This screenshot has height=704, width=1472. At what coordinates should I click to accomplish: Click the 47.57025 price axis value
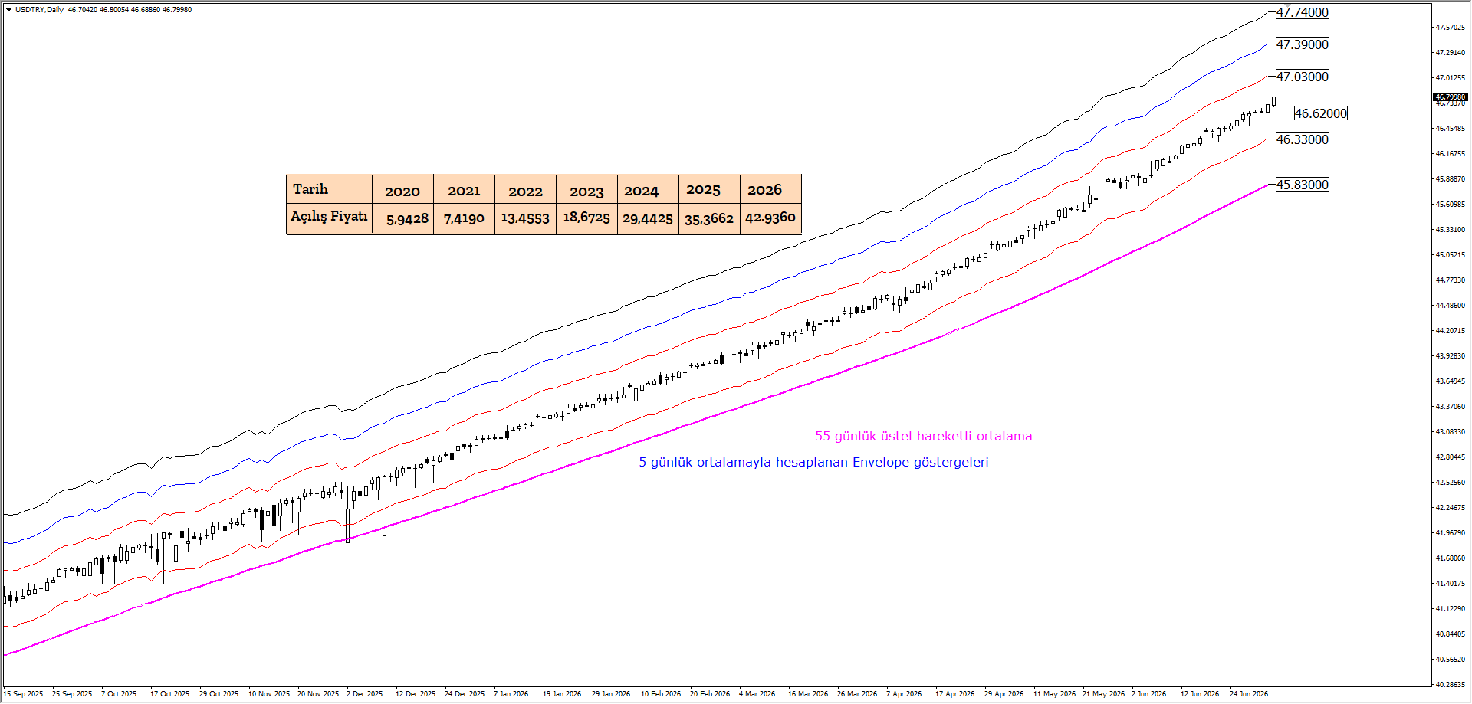pos(1451,28)
